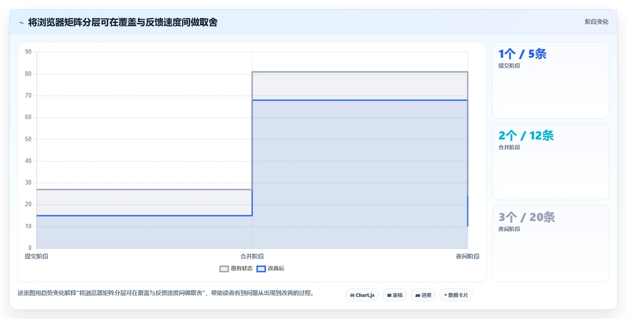
Task: Click the y-axis value 80
Action: point(28,74)
